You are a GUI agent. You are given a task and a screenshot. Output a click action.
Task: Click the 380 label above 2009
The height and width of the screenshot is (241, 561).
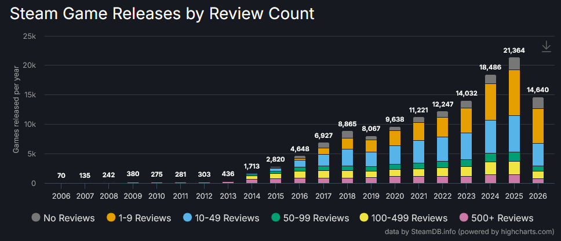coord(132,174)
